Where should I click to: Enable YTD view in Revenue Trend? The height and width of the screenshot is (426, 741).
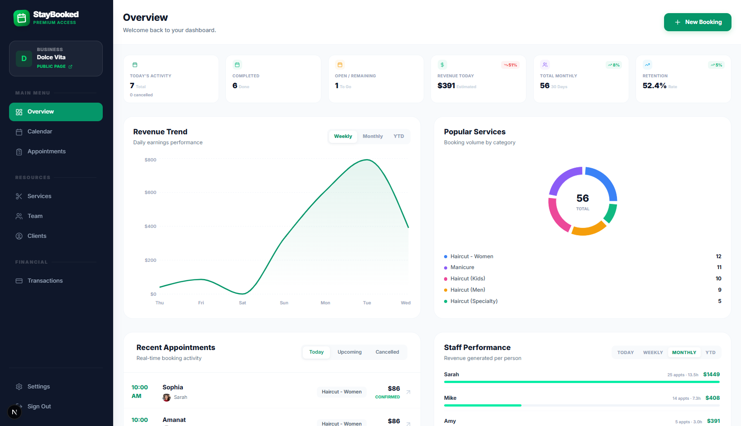399,136
